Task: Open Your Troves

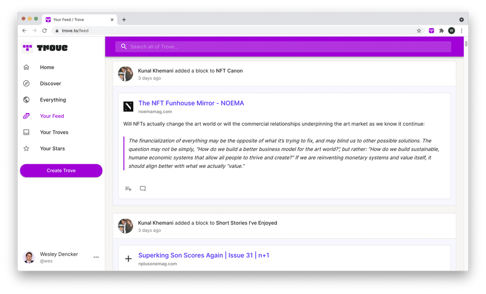Action: click(54, 132)
